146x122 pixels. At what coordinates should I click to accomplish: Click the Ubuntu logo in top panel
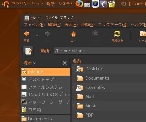click(6, 4)
